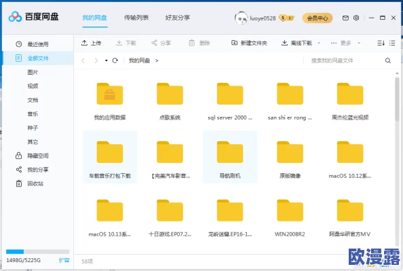The width and height of the screenshot is (403, 271).
Task: Select the 导航刷机 folder
Action: (x=230, y=157)
